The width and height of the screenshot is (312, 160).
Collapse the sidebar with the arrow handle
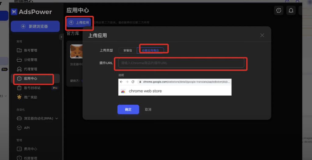pyautogui.click(x=61, y=37)
